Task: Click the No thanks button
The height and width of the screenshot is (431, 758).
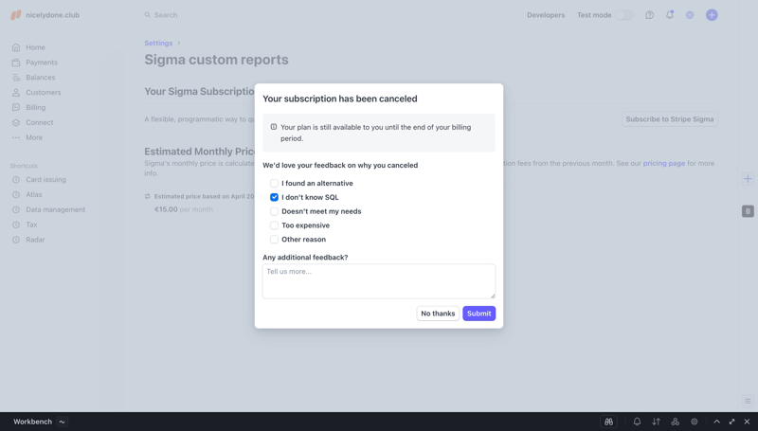Action: (x=438, y=314)
